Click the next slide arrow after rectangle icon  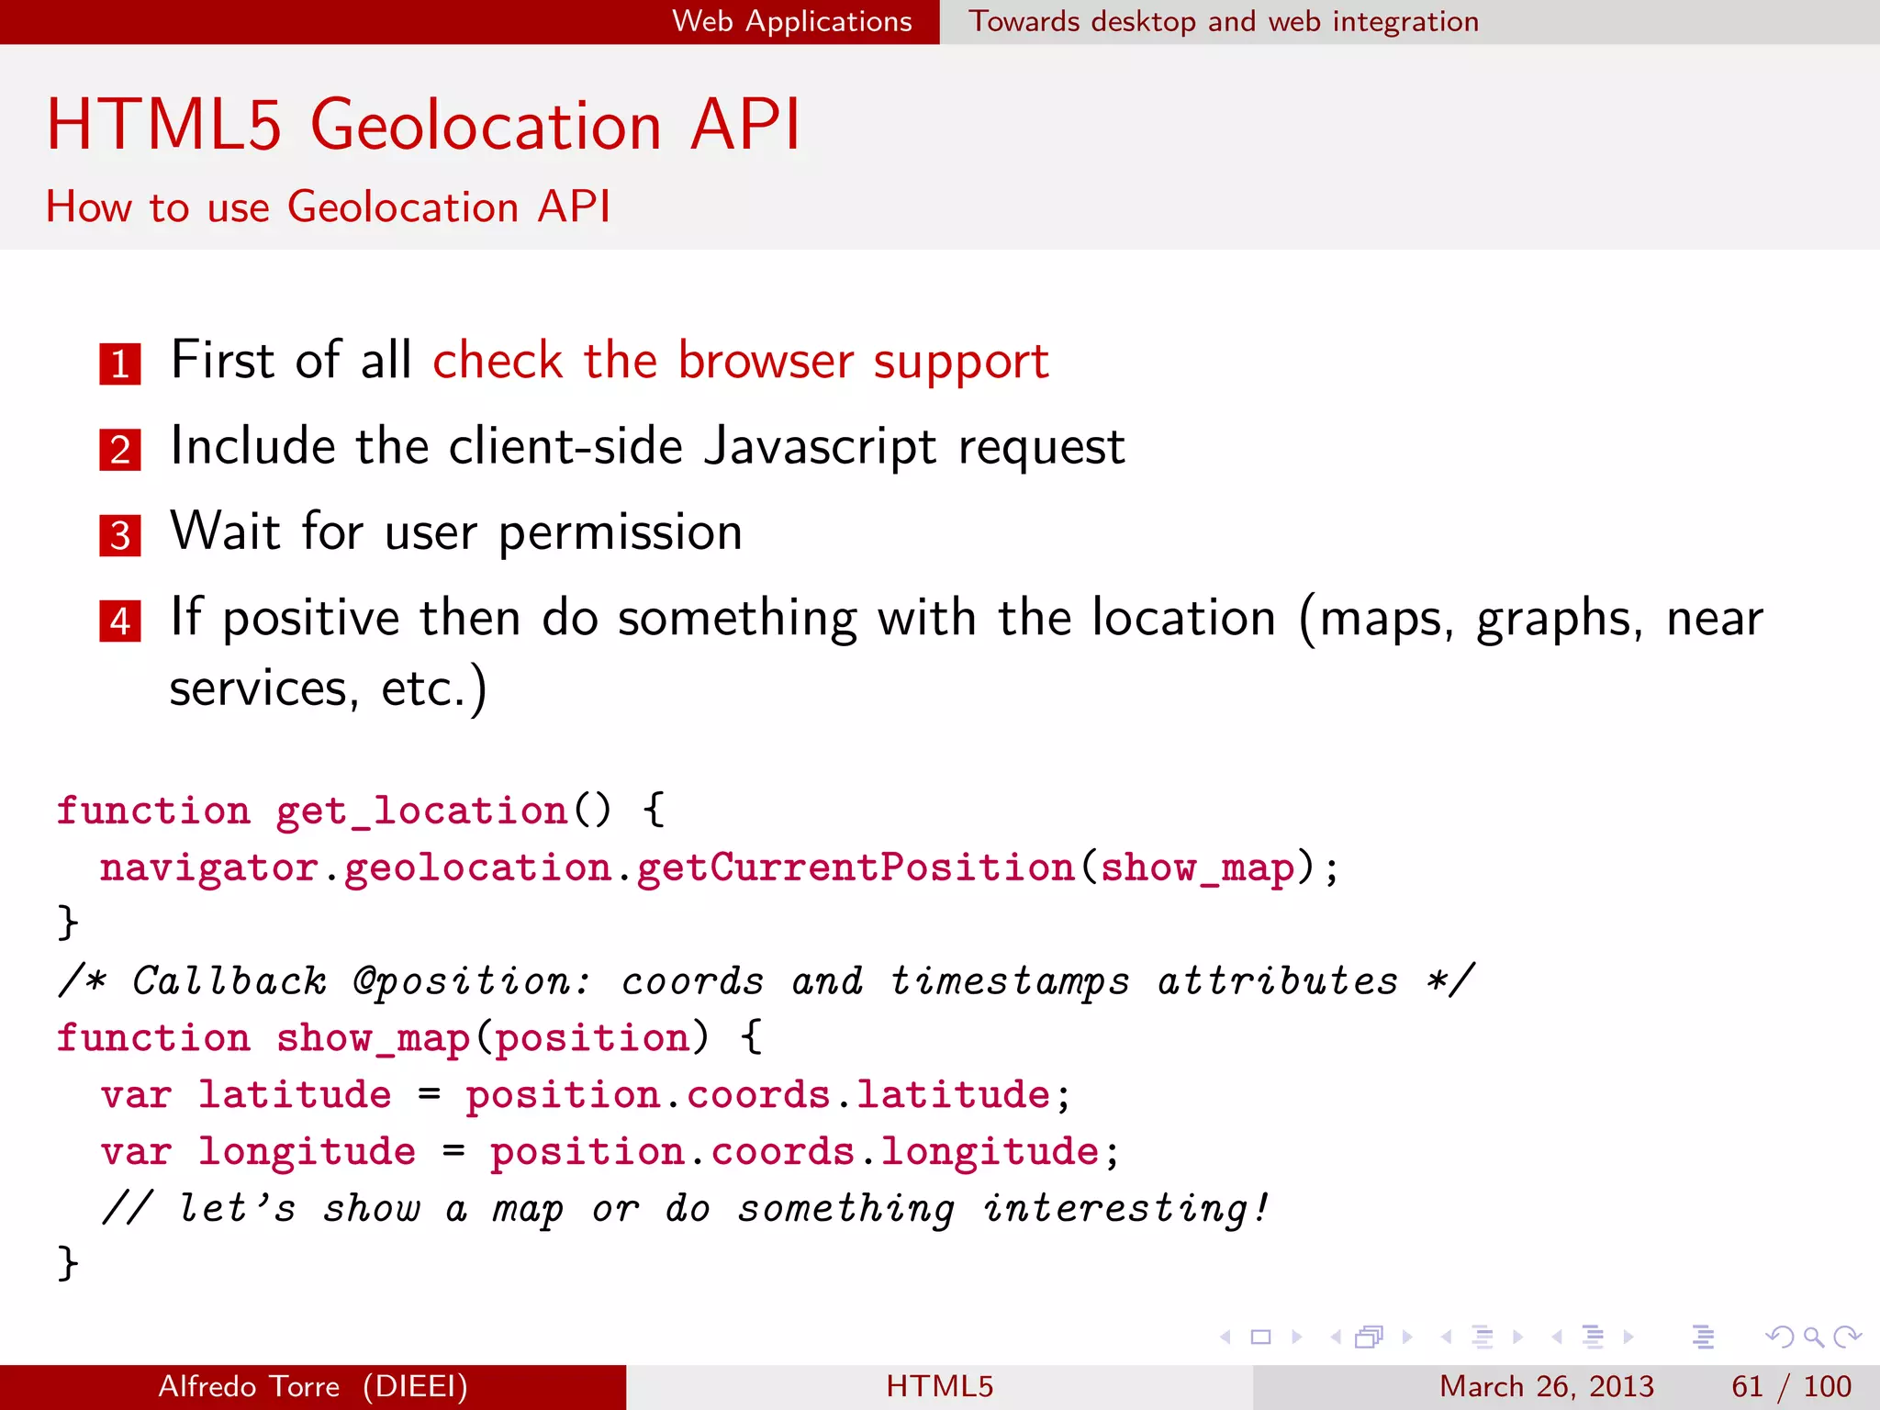(1297, 1337)
